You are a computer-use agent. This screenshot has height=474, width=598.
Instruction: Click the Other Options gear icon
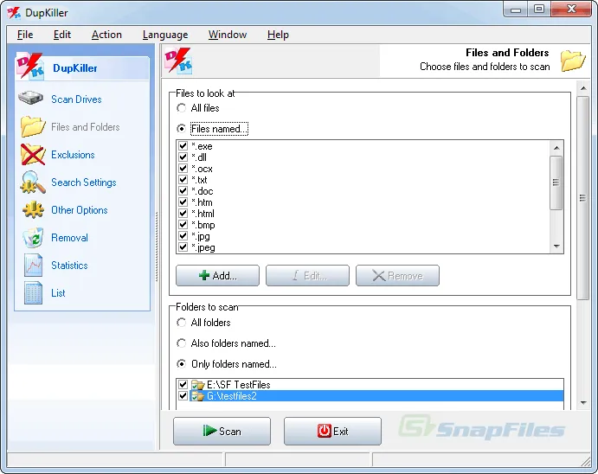(33, 209)
